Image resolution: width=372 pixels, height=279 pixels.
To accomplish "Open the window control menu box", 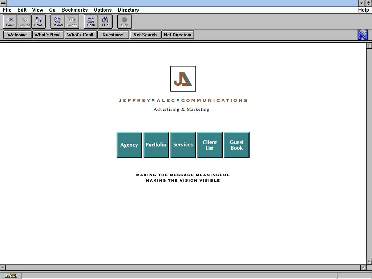I will tap(3, 3).
